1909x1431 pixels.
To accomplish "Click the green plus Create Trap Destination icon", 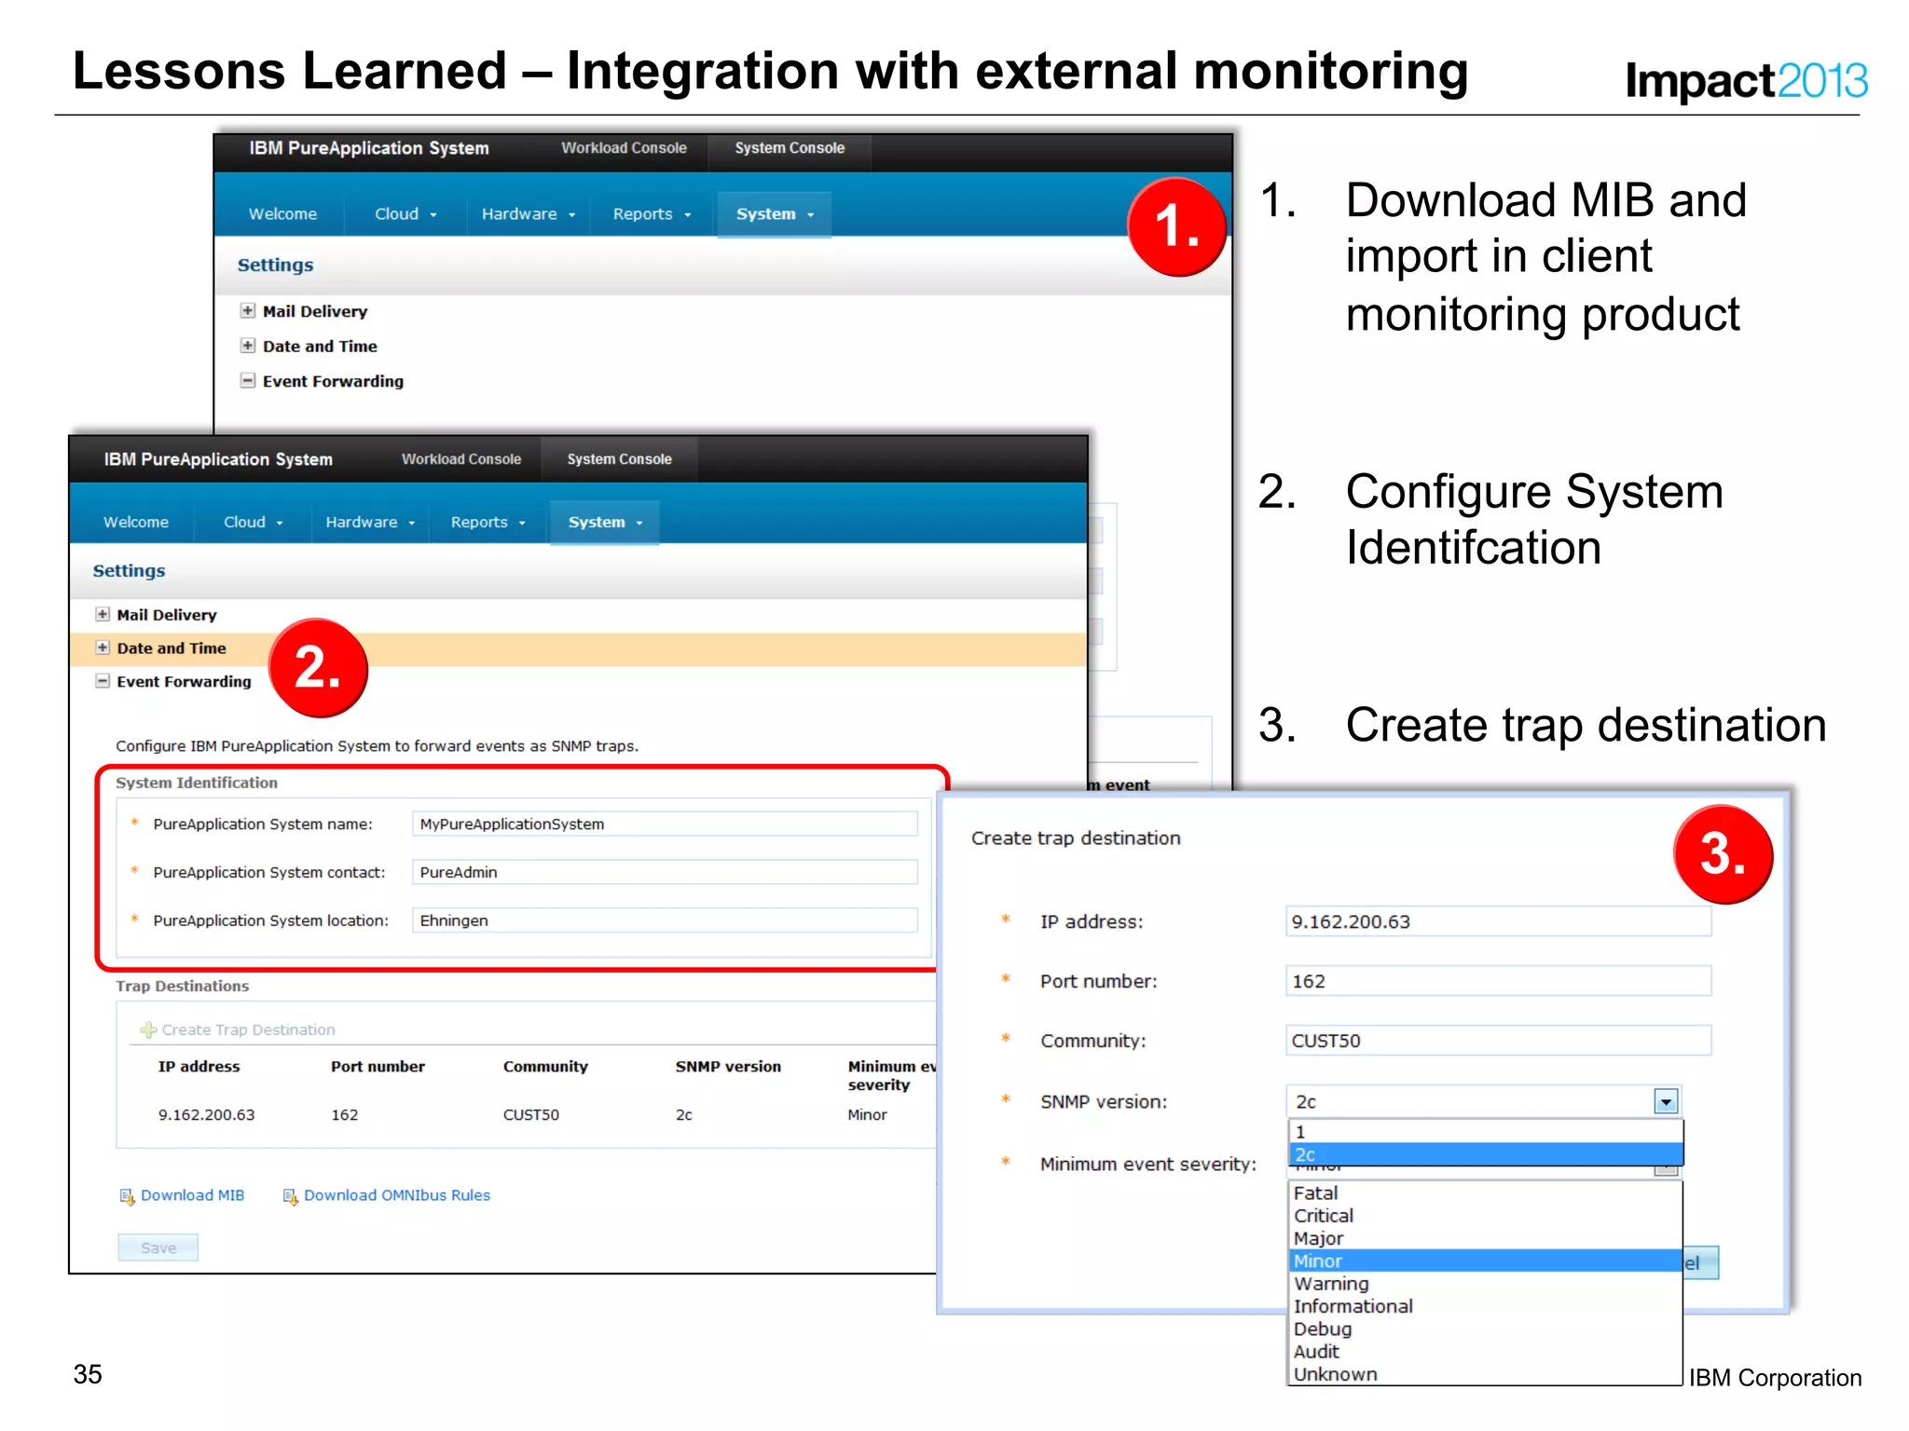I will tap(148, 1029).
